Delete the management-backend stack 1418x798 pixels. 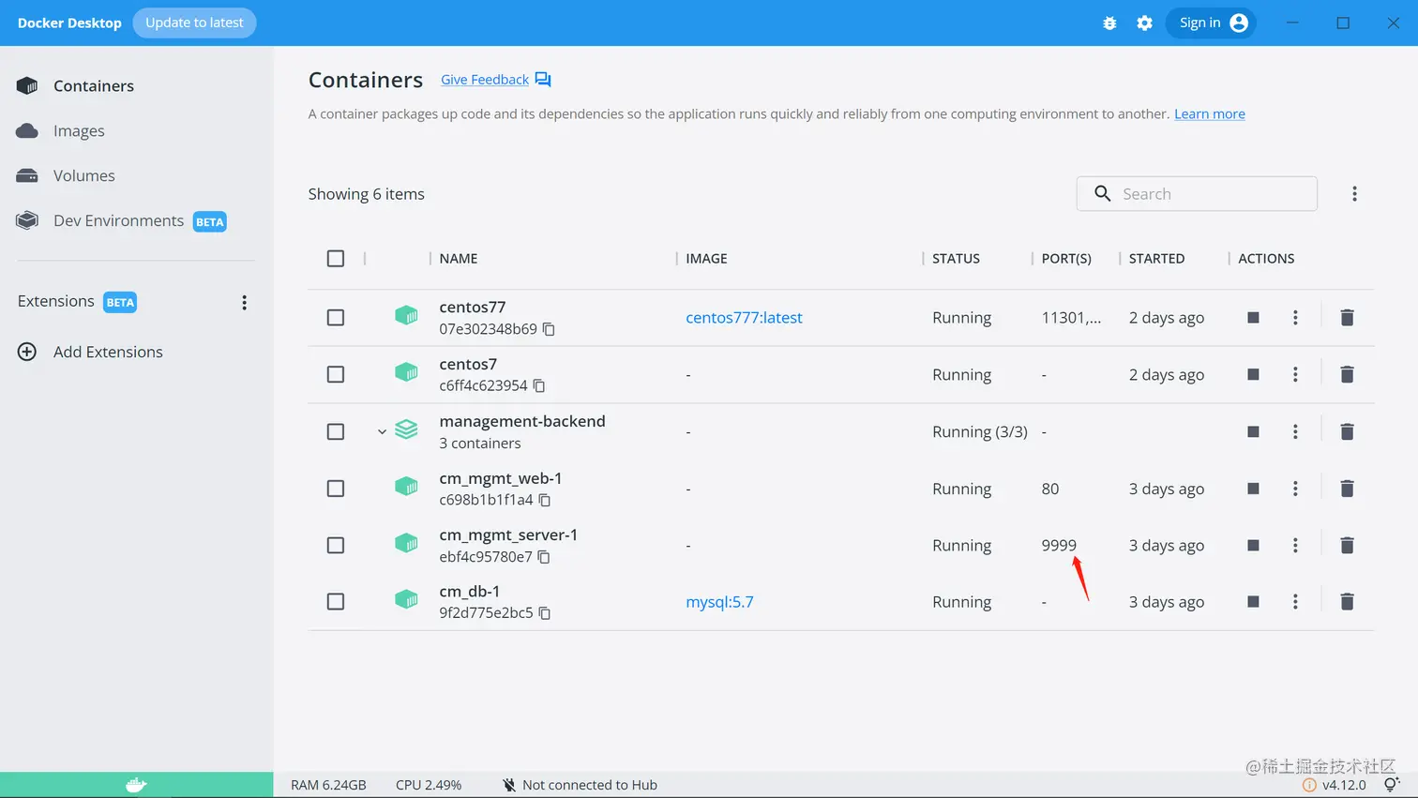click(x=1347, y=431)
